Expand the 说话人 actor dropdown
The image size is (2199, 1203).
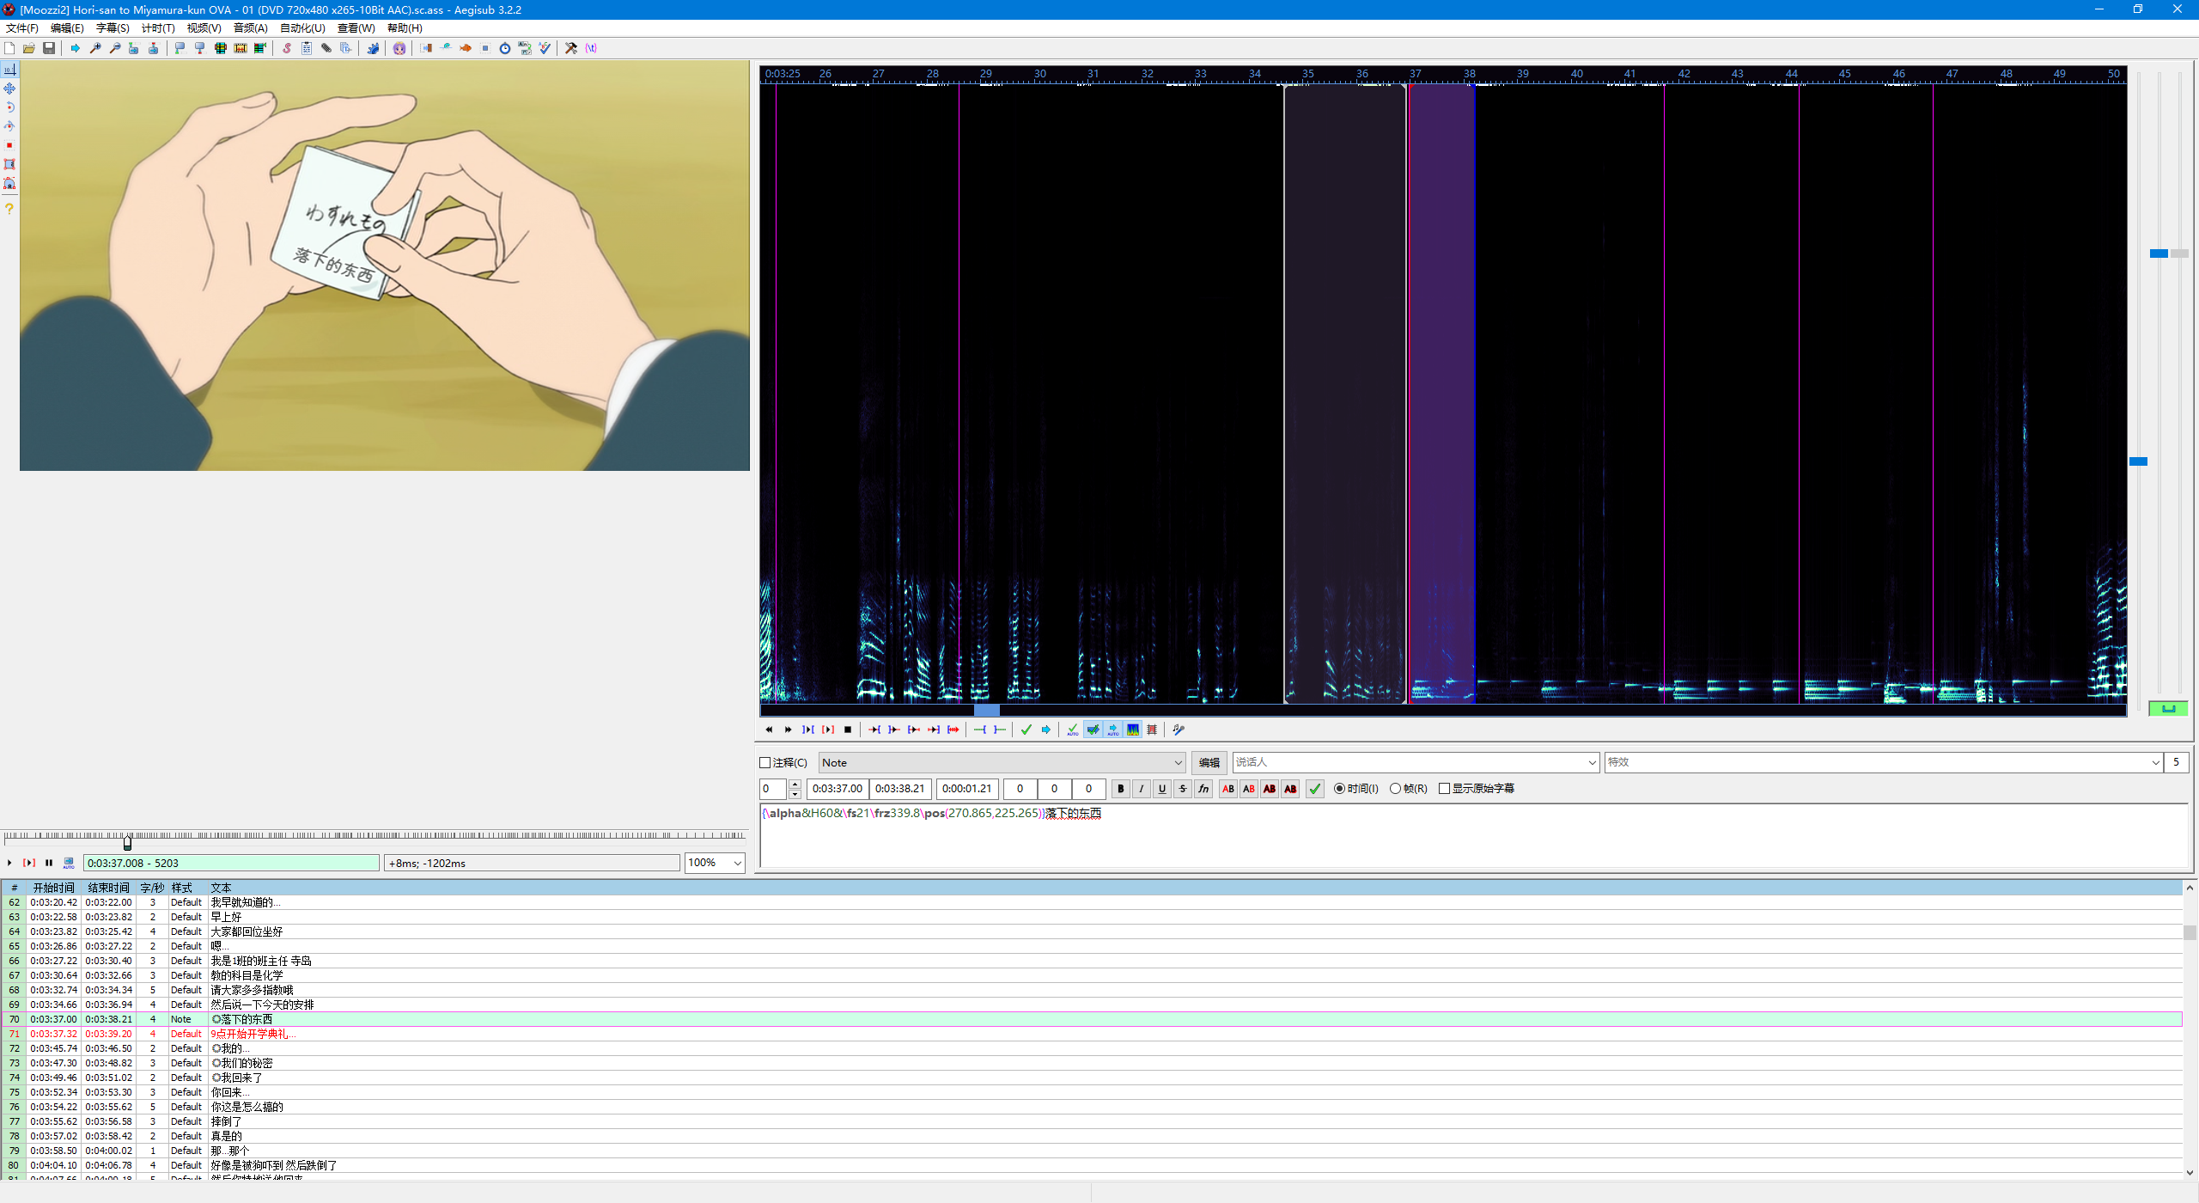[1592, 763]
